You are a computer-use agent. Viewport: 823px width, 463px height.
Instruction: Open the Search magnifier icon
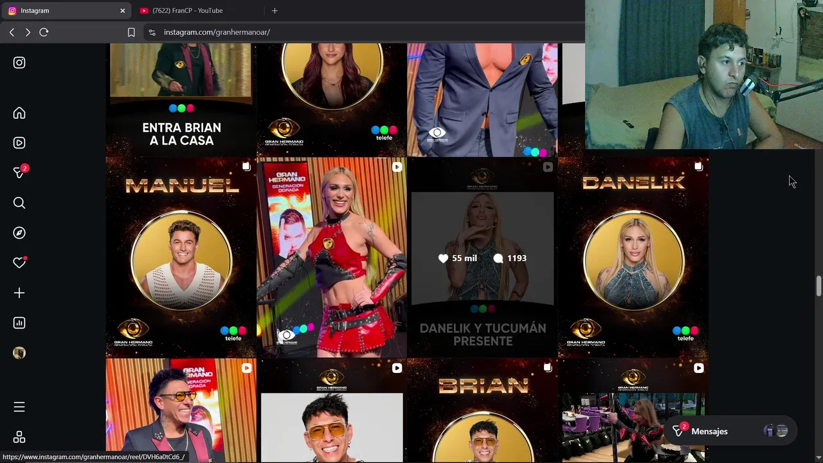pos(19,203)
